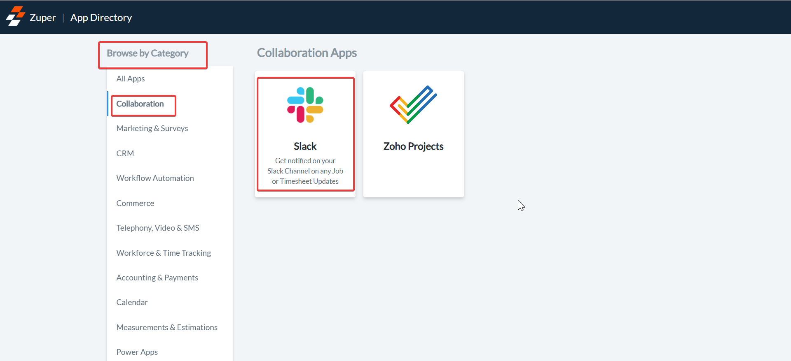Open Measurements & Estimations category
The height and width of the screenshot is (361, 791).
tap(167, 327)
